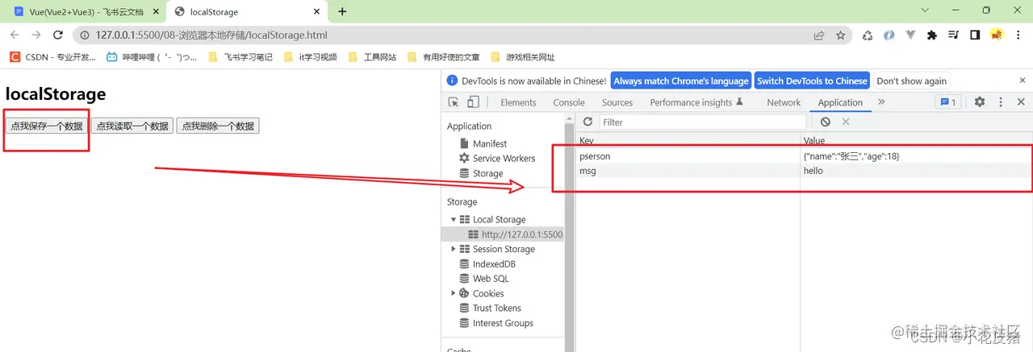The width and height of the screenshot is (1033, 352).
Task: Open DevTools settings gear
Action: pyautogui.click(x=980, y=102)
